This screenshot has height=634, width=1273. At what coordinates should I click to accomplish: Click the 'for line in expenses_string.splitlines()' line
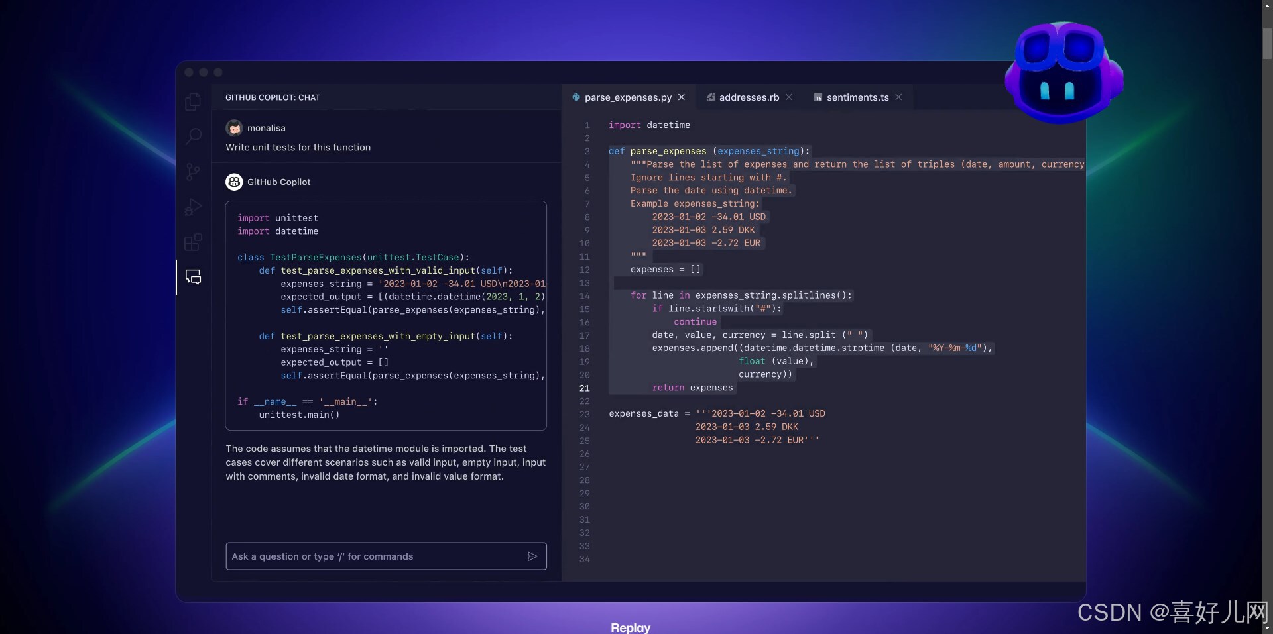click(741, 295)
